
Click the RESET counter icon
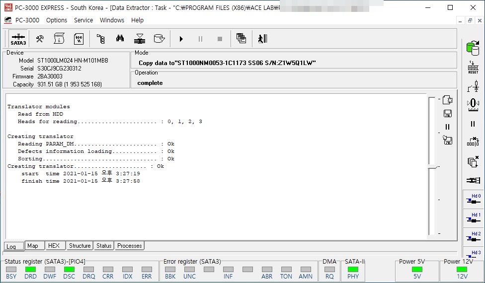point(473,68)
